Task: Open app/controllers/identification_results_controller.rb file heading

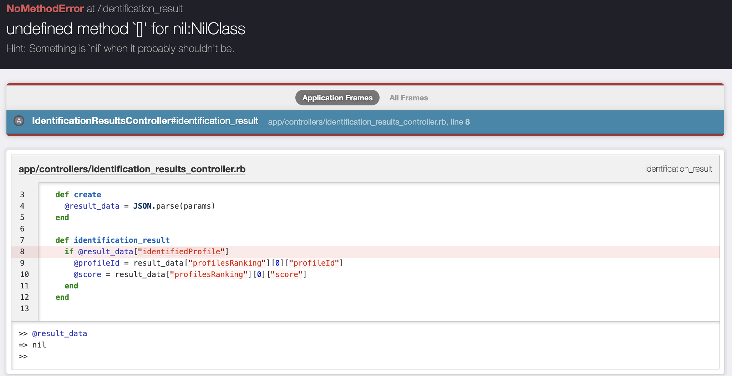Action: click(132, 169)
